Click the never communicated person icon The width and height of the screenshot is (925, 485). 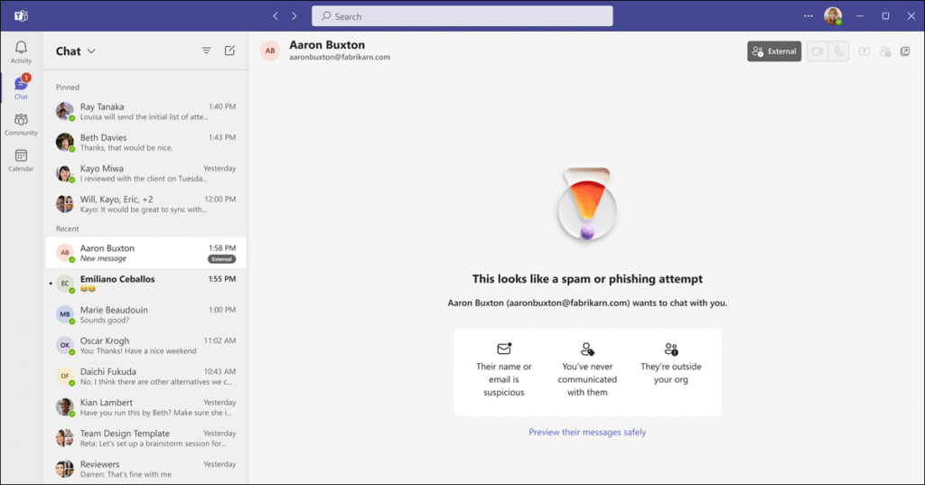[587, 349]
